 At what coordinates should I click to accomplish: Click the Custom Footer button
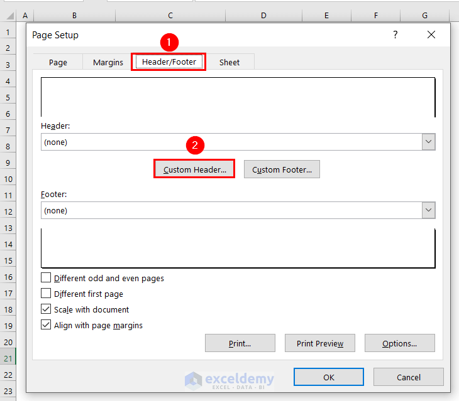point(282,169)
